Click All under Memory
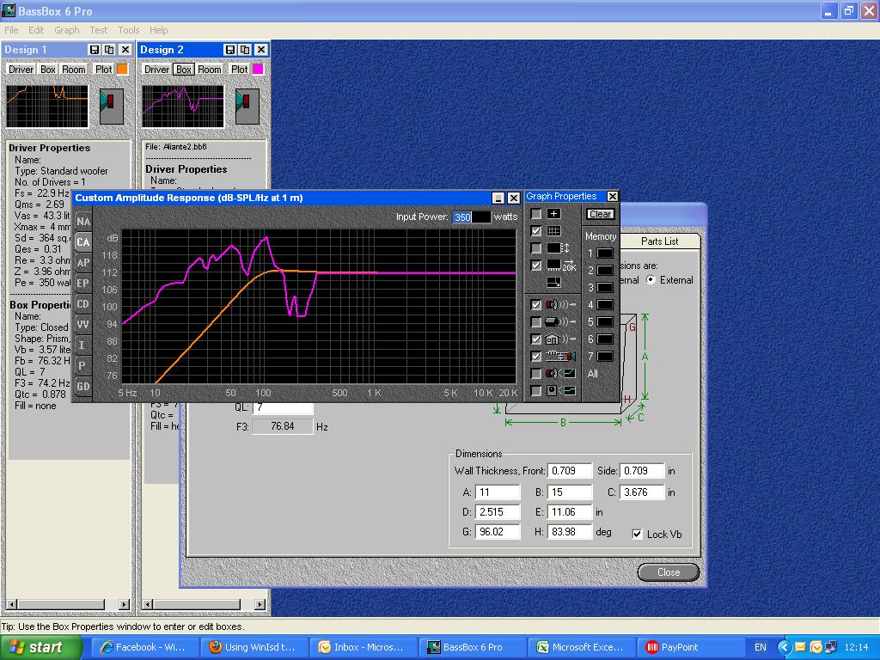This screenshot has height=660, width=880. pos(593,374)
